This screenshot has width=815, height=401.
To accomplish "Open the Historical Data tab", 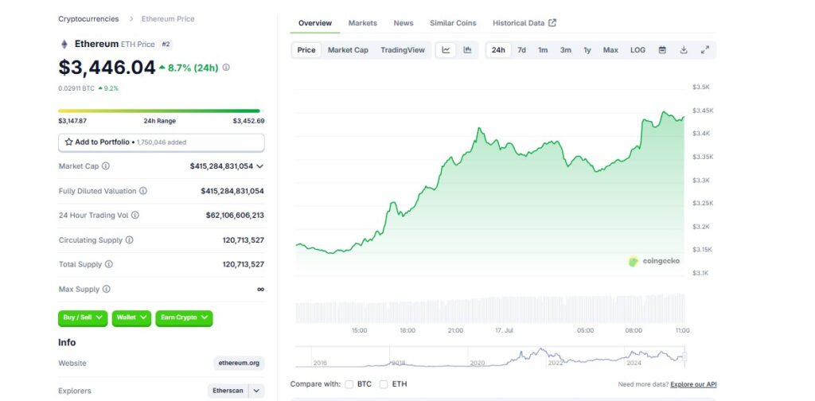I will coord(524,23).
